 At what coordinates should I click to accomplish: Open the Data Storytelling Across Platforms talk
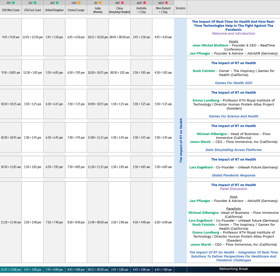[x=234, y=150]
